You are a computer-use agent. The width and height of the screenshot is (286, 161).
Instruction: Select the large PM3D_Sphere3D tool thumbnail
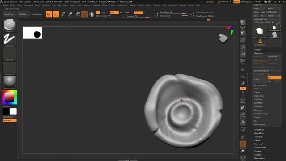pos(260,32)
